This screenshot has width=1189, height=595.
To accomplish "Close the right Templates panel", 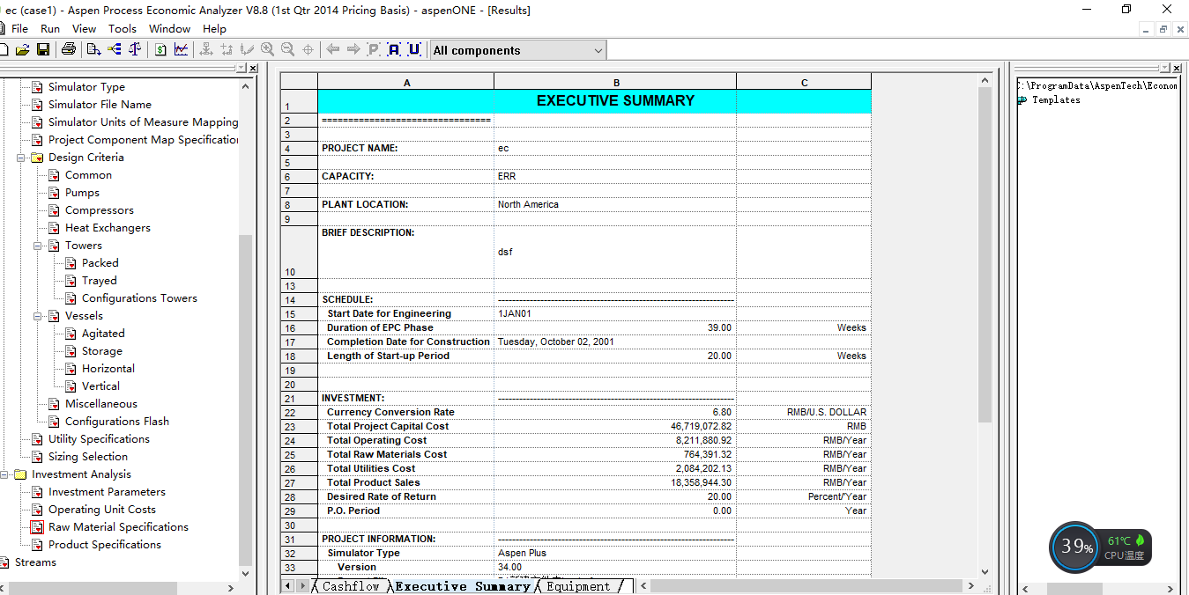I will 1177,68.
